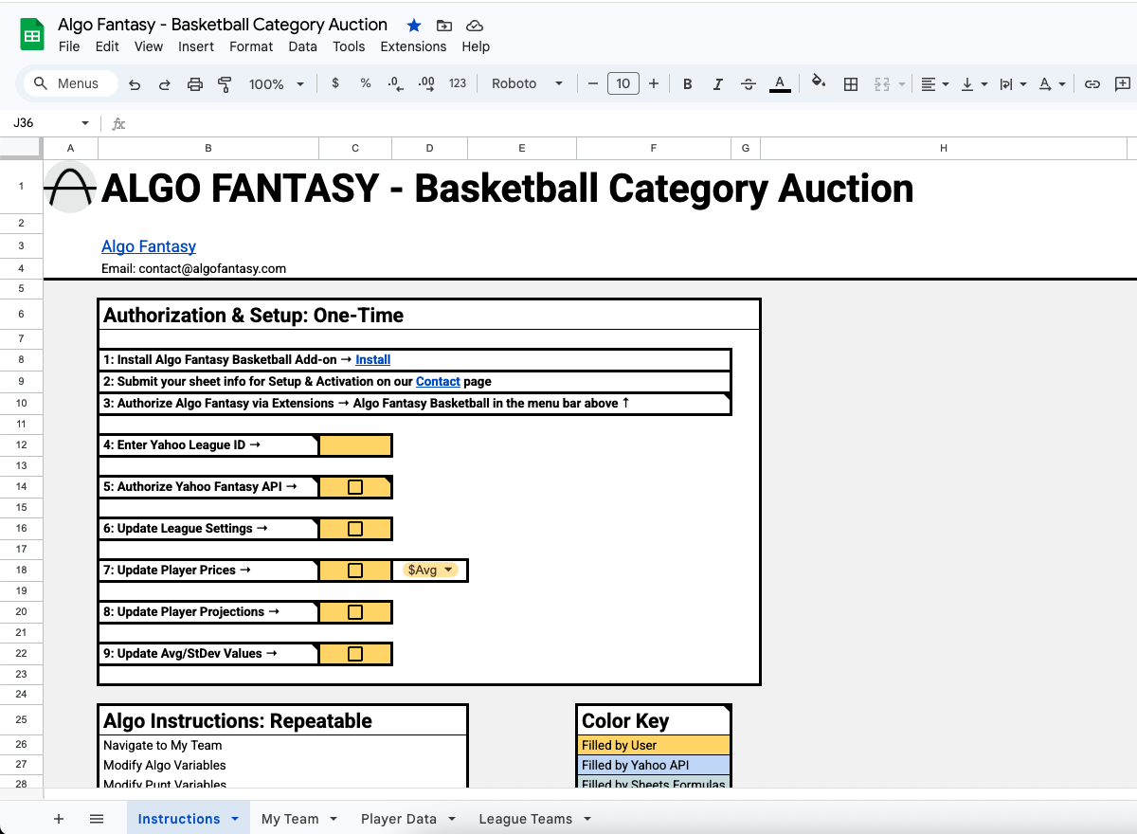Decrease decimal places
Image resolution: width=1137 pixels, height=834 pixels.
tap(396, 83)
